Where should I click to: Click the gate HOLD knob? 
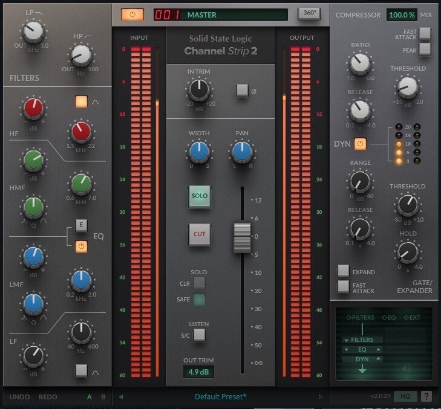pos(407,253)
